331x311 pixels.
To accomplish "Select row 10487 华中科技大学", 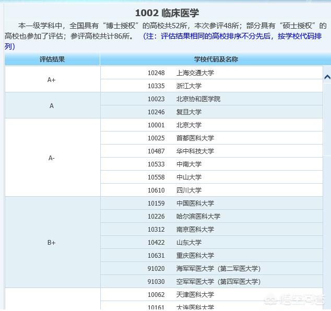I will pyautogui.click(x=211, y=151).
